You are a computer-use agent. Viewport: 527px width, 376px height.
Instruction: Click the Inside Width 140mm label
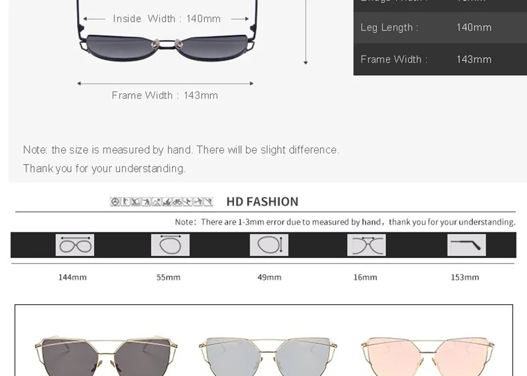[167, 18]
